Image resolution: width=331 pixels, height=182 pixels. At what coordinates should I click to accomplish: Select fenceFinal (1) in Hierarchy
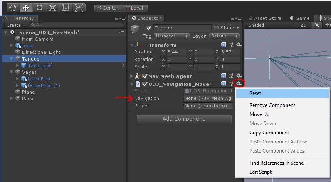click(44, 85)
